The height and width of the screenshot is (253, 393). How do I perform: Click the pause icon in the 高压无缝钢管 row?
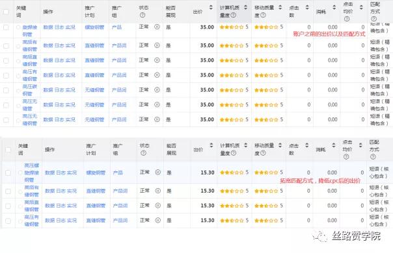click(x=157, y=119)
